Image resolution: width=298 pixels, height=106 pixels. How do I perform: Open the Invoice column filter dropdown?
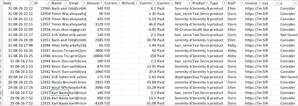tap(260, 3)
